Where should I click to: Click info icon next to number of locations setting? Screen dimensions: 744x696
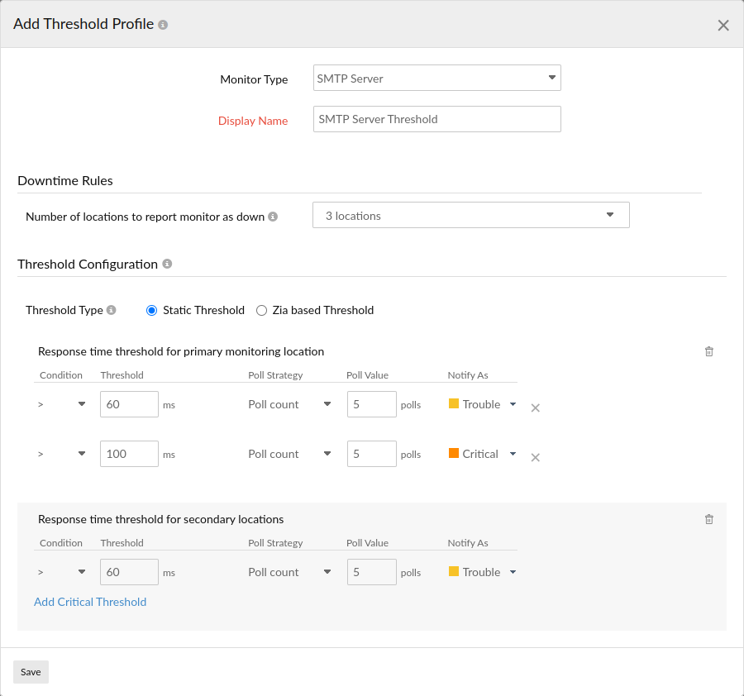coord(272,216)
